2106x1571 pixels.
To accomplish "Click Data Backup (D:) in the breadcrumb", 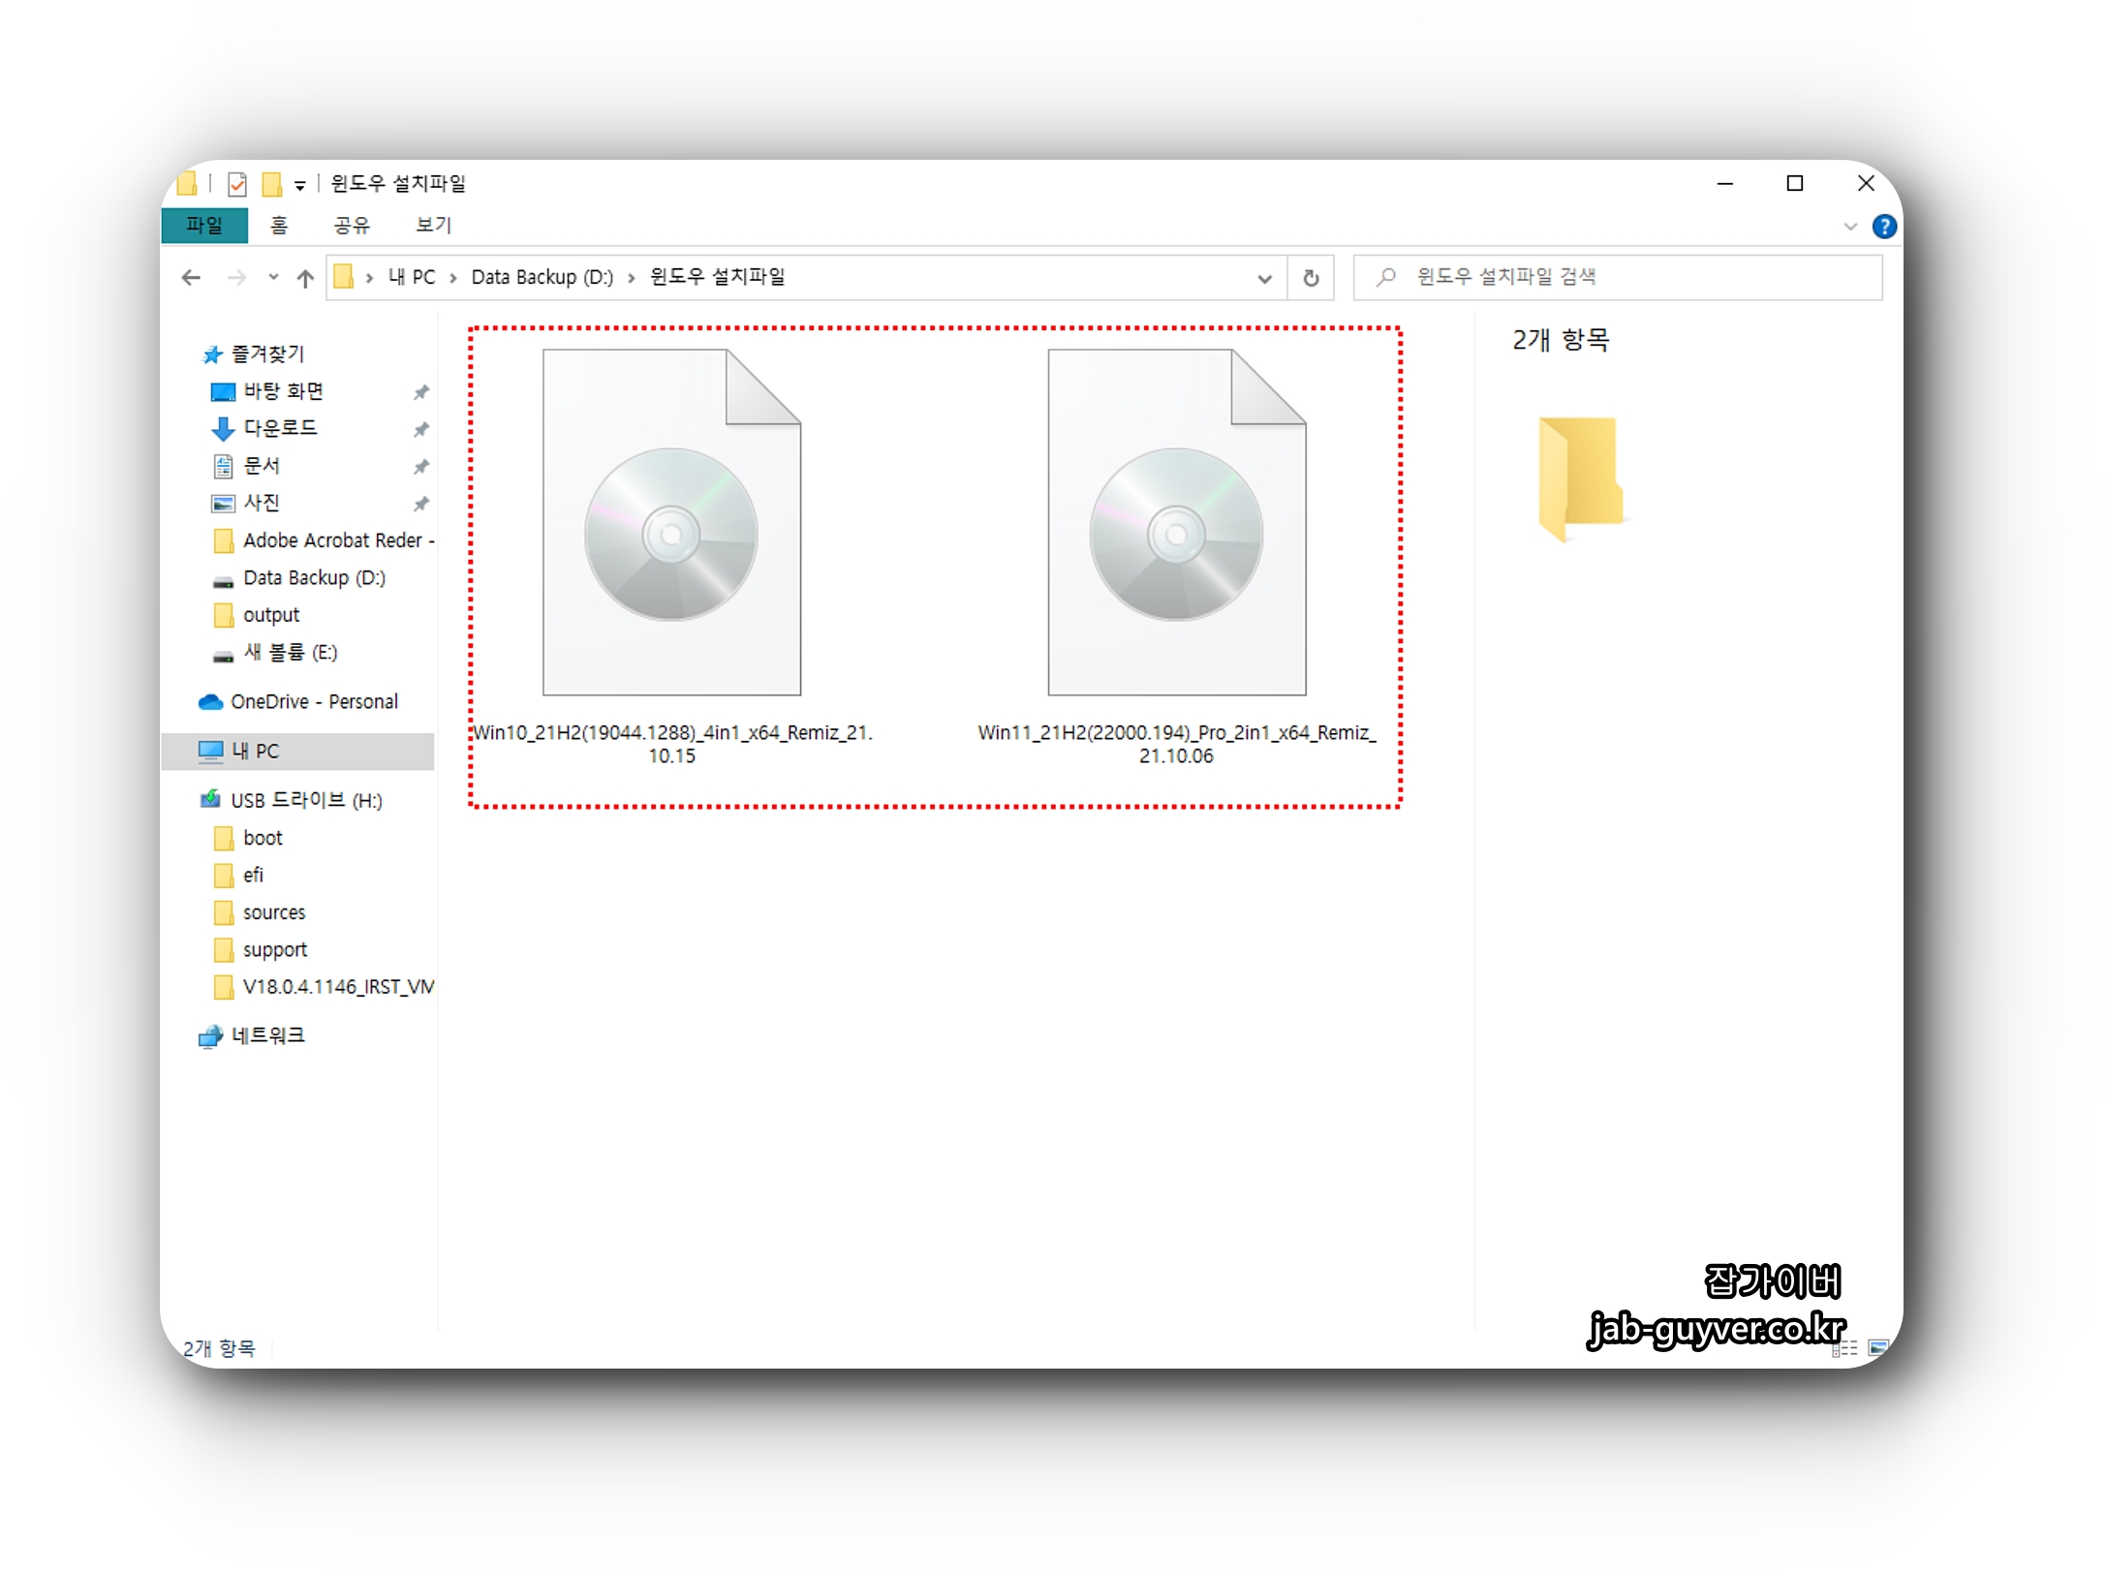I will click(542, 278).
